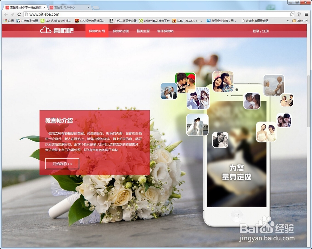The width and height of the screenshot is (312, 249).
Task: Click the 喜帖吧 cloud logo
Action: pyautogui.click(x=57, y=30)
